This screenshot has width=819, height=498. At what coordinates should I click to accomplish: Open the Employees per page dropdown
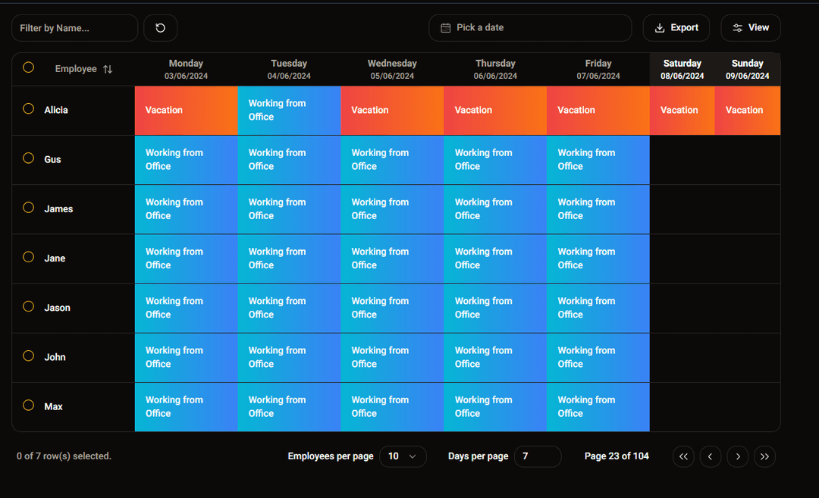point(403,456)
